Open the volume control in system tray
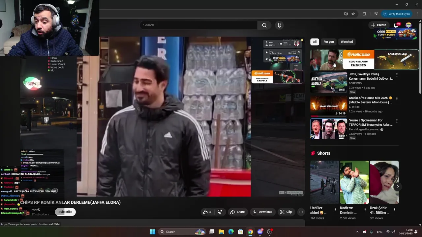This screenshot has width=422, height=237. click(393, 232)
